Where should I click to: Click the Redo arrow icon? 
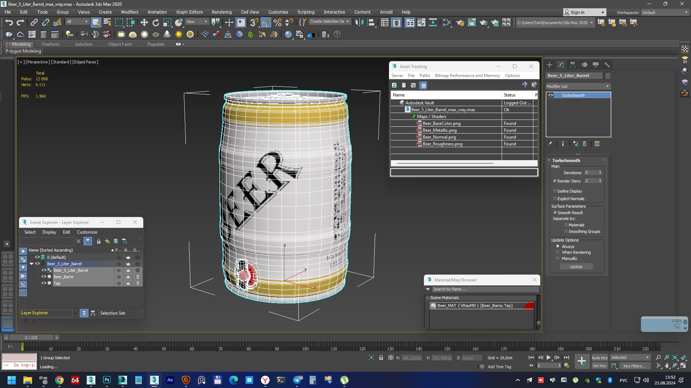[x=21, y=22]
